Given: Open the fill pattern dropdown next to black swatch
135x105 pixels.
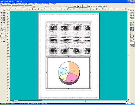Looking at the screenshot, I should (x=81, y=6).
